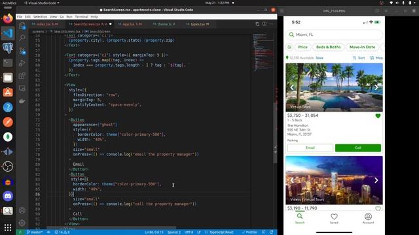
Task: Open the Selection menu
Action: pos(40,16)
